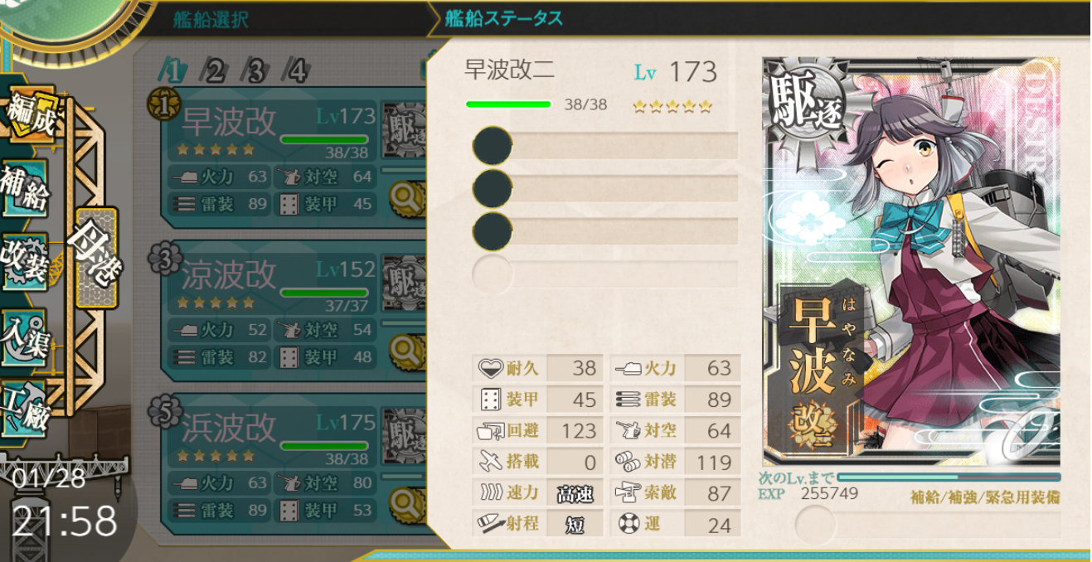
Task: Click the EXP progress bar to next level
Action: pos(949,477)
